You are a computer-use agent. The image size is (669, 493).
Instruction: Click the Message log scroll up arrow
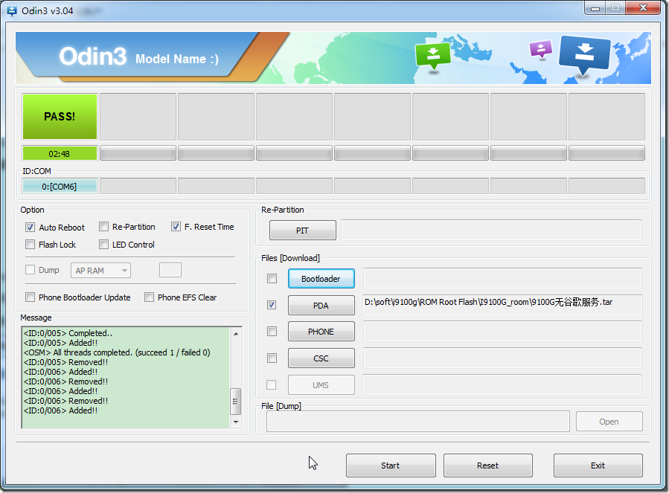tap(236, 333)
